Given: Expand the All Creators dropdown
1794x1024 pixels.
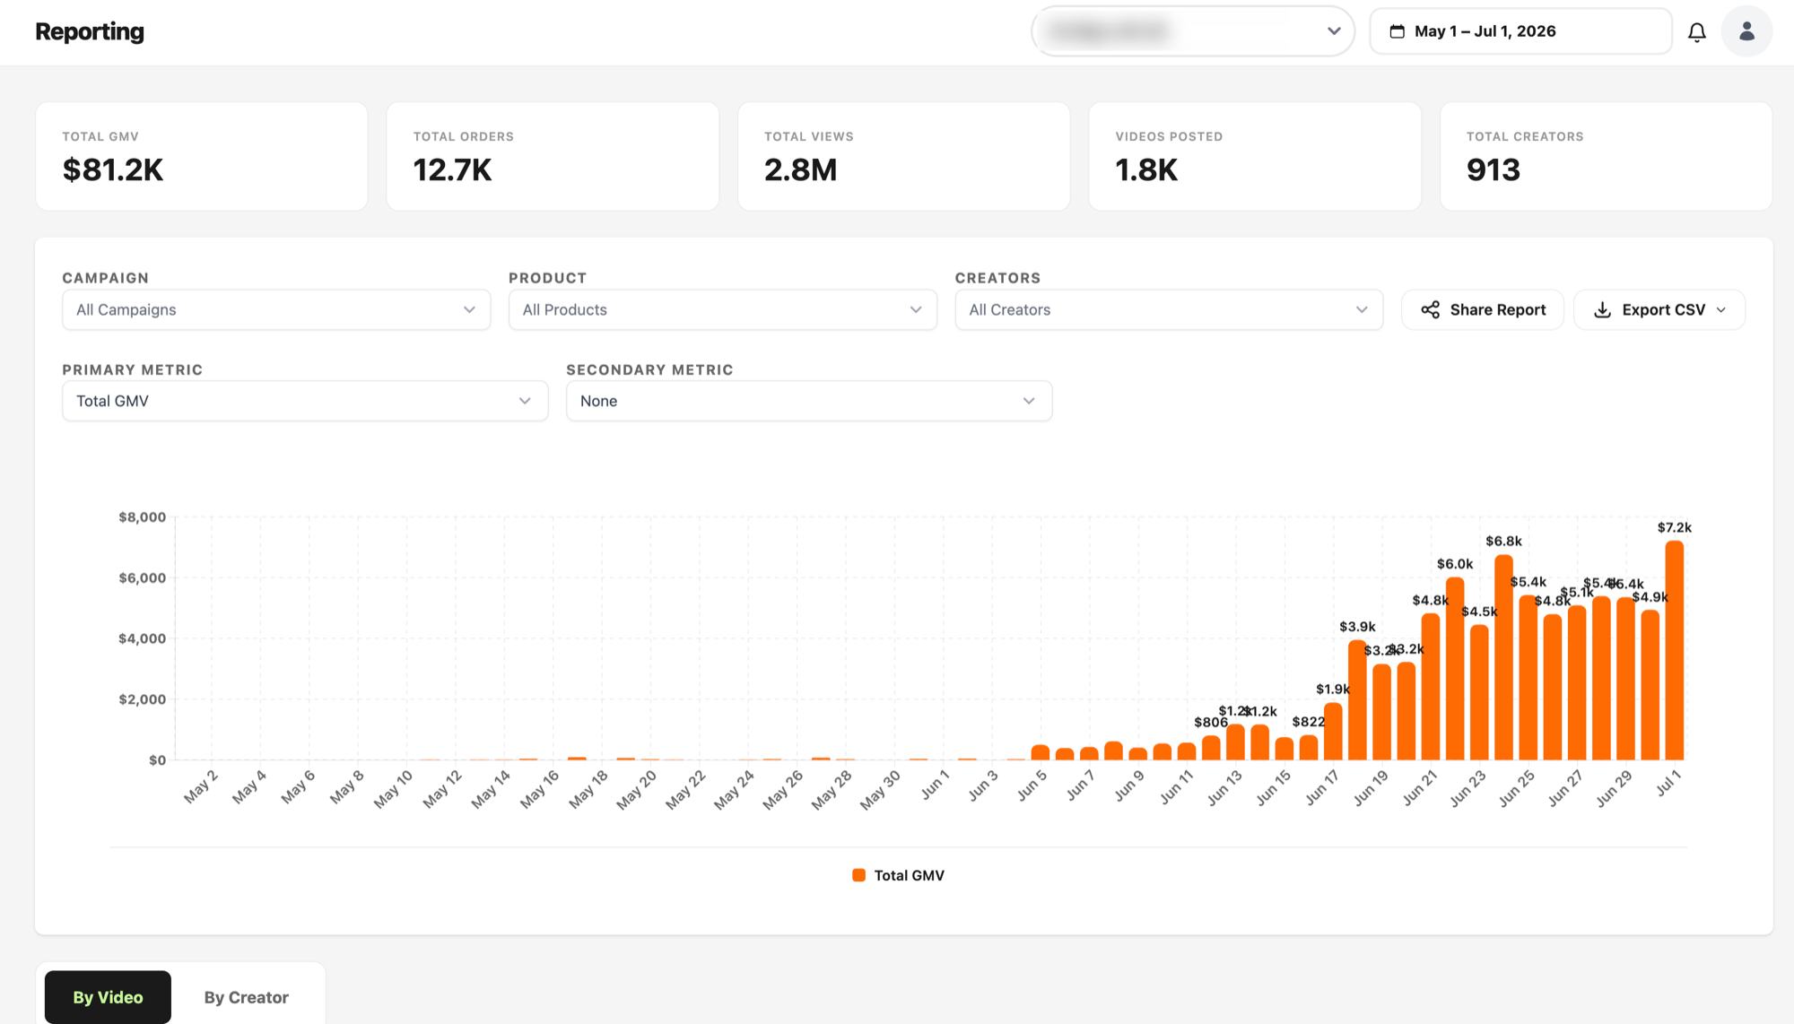Looking at the screenshot, I should click(1169, 309).
